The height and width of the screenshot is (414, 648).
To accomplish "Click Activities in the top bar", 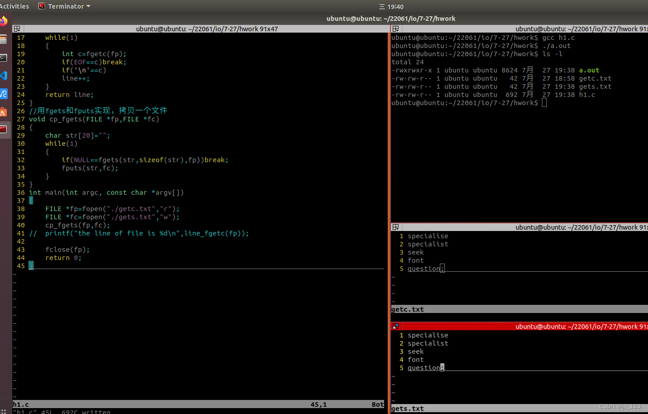I will click(x=15, y=6).
